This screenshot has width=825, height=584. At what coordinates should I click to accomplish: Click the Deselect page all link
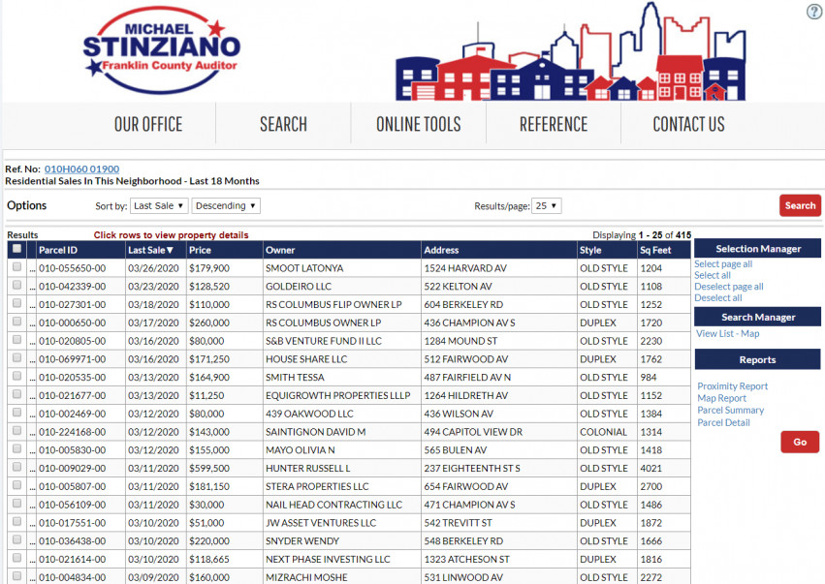click(x=729, y=287)
